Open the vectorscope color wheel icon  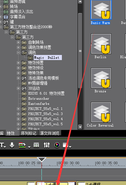click(x=57, y=145)
